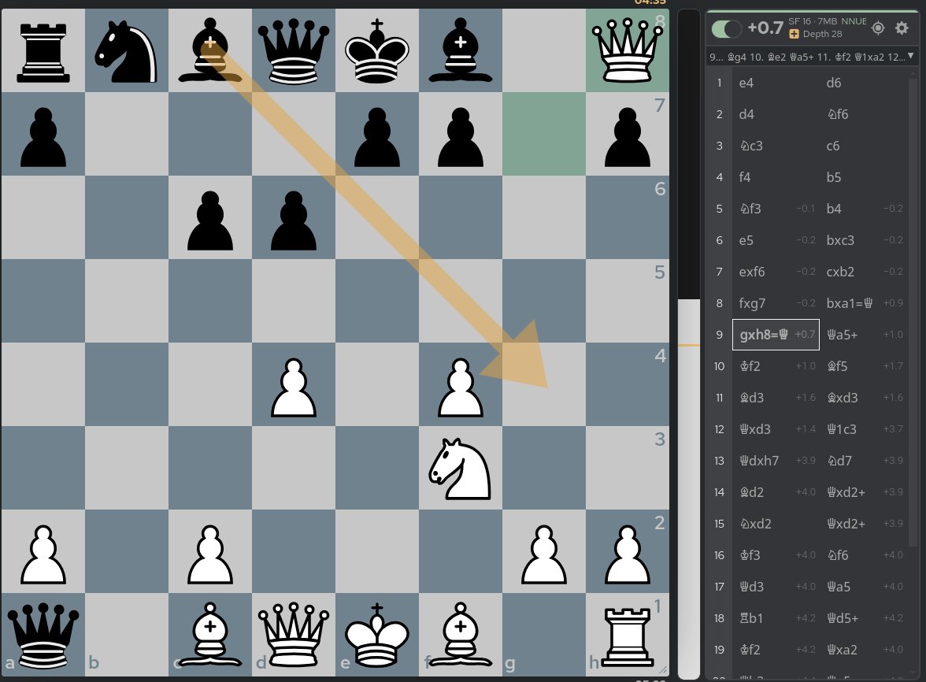Select the white queen on d1
The image size is (926, 682).
click(x=294, y=636)
